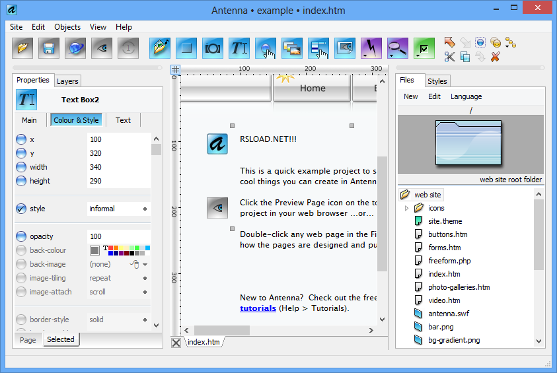Open the back-image dropdown arrow
557x373 pixels.
coord(145,264)
